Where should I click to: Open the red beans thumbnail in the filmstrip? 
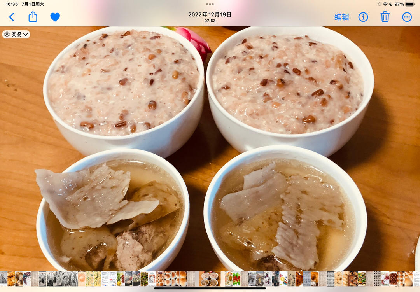[393, 279]
